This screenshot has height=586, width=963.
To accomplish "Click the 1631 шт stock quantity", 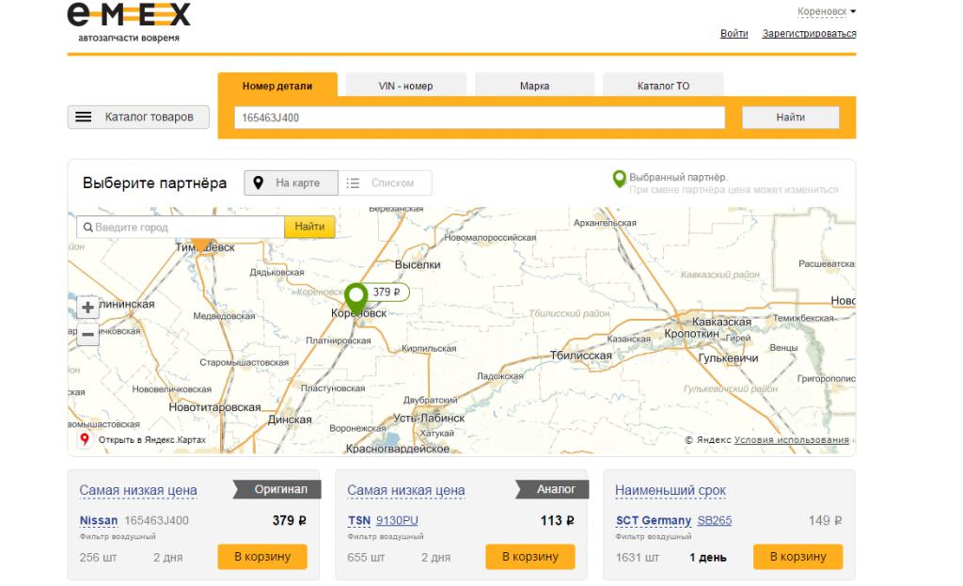I will coord(638,558).
